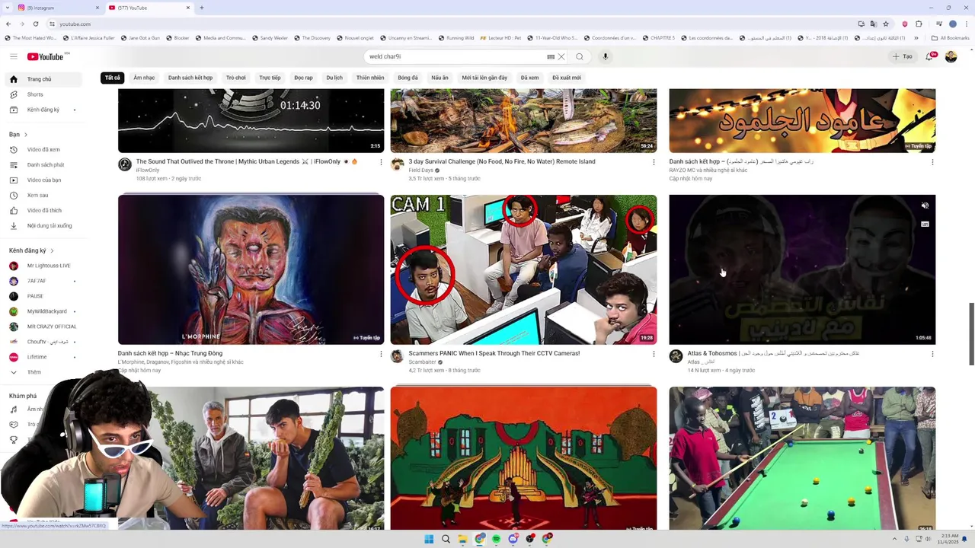The image size is (975, 548).
Task: Open the Windows Start menu
Action: coord(429,539)
